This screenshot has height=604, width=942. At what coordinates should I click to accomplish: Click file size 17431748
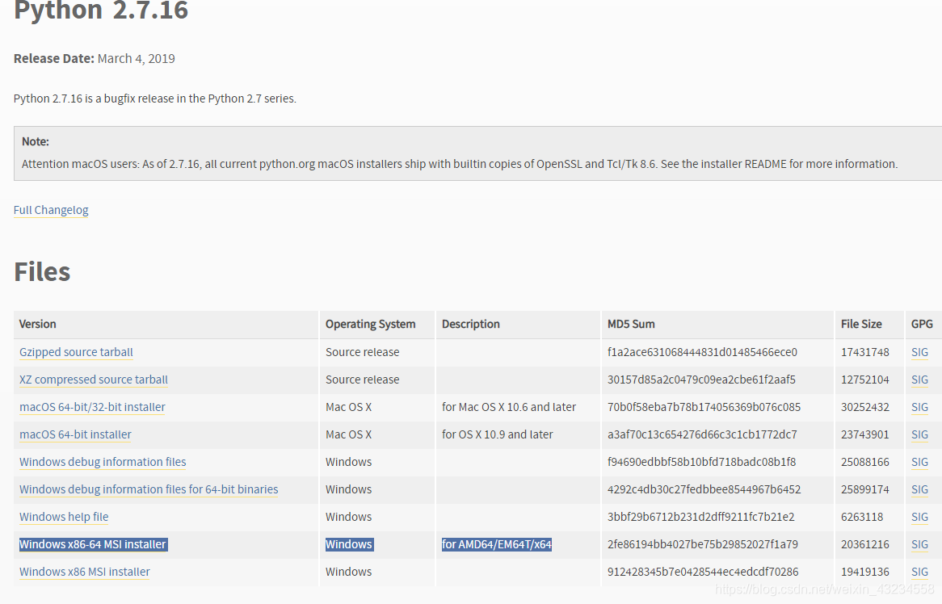pos(865,352)
